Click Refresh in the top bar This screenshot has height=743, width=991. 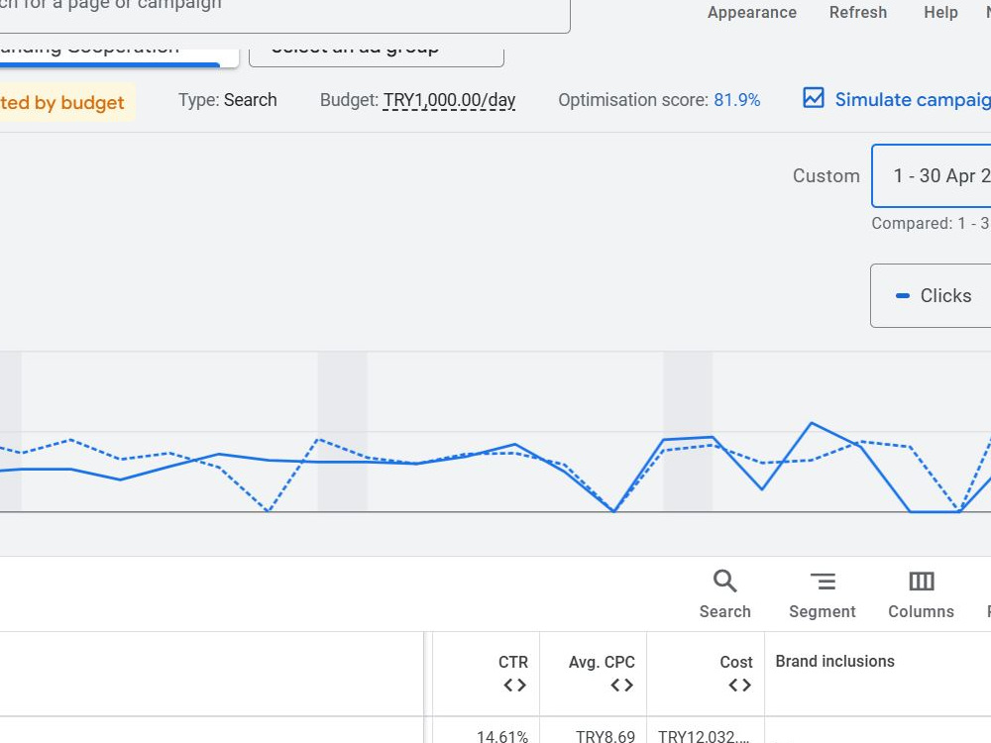[x=857, y=13]
